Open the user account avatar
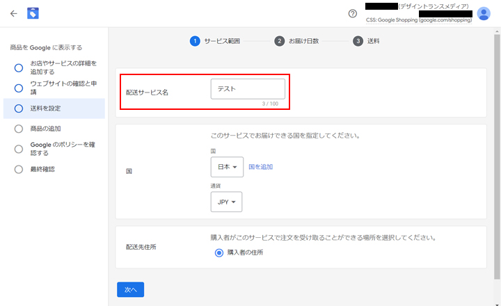Screen dimensions: 501x306 pos(484,13)
